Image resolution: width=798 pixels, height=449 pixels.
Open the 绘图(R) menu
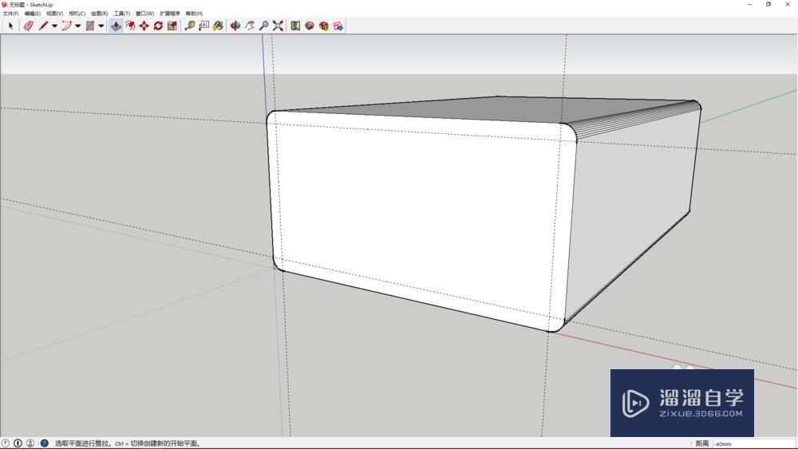pos(100,14)
